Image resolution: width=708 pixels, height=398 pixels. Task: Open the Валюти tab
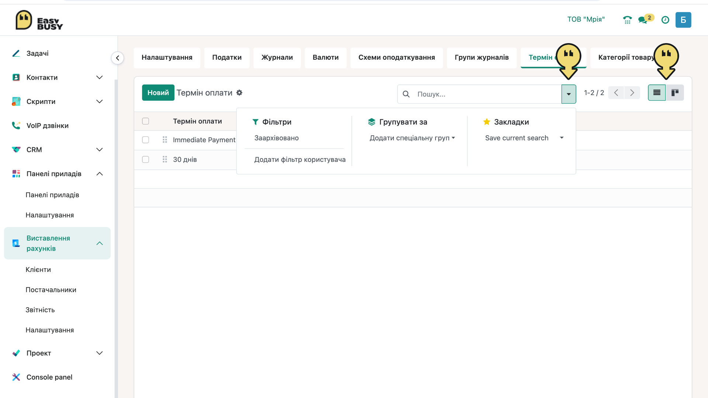[326, 57]
